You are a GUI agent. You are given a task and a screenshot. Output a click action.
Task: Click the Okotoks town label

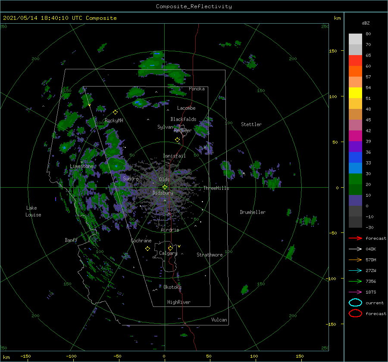[172, 287]
